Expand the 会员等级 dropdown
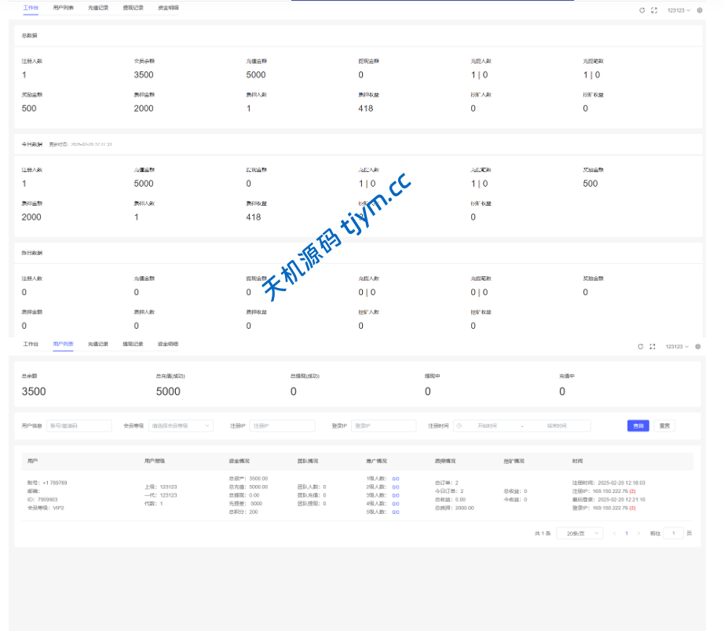 click(x=181, y=425)
